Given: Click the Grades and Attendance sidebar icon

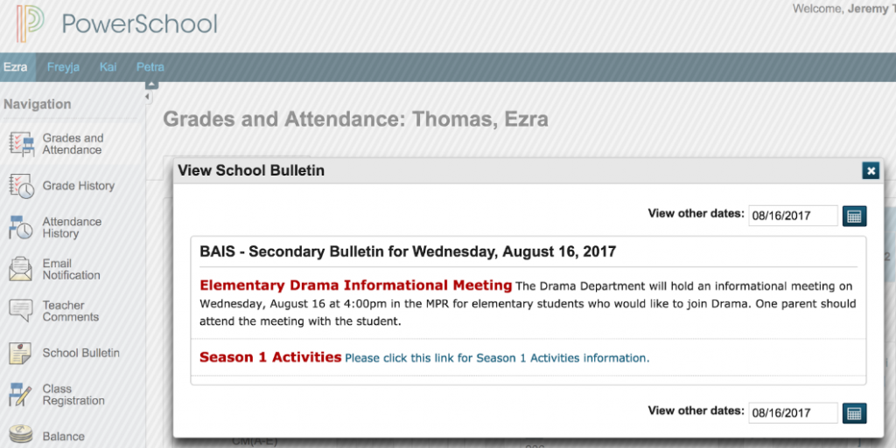Looking at the screenshot, I should [21, 144].
